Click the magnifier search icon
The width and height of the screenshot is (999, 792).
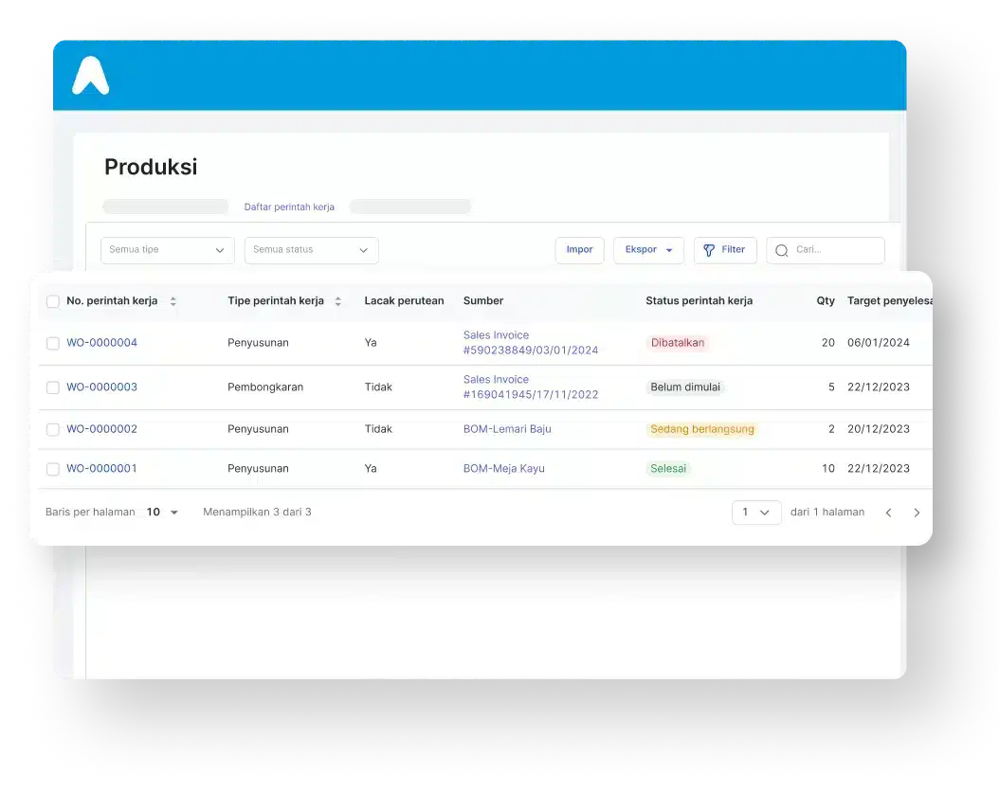coord(782,250)
